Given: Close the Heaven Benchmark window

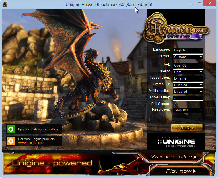Looking at the screenshot, I should coord(210,3).
